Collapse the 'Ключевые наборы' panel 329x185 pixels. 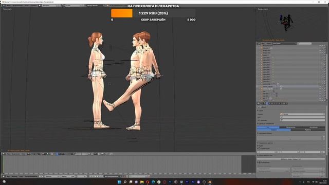pyautogui.click(x=258, y=133)
